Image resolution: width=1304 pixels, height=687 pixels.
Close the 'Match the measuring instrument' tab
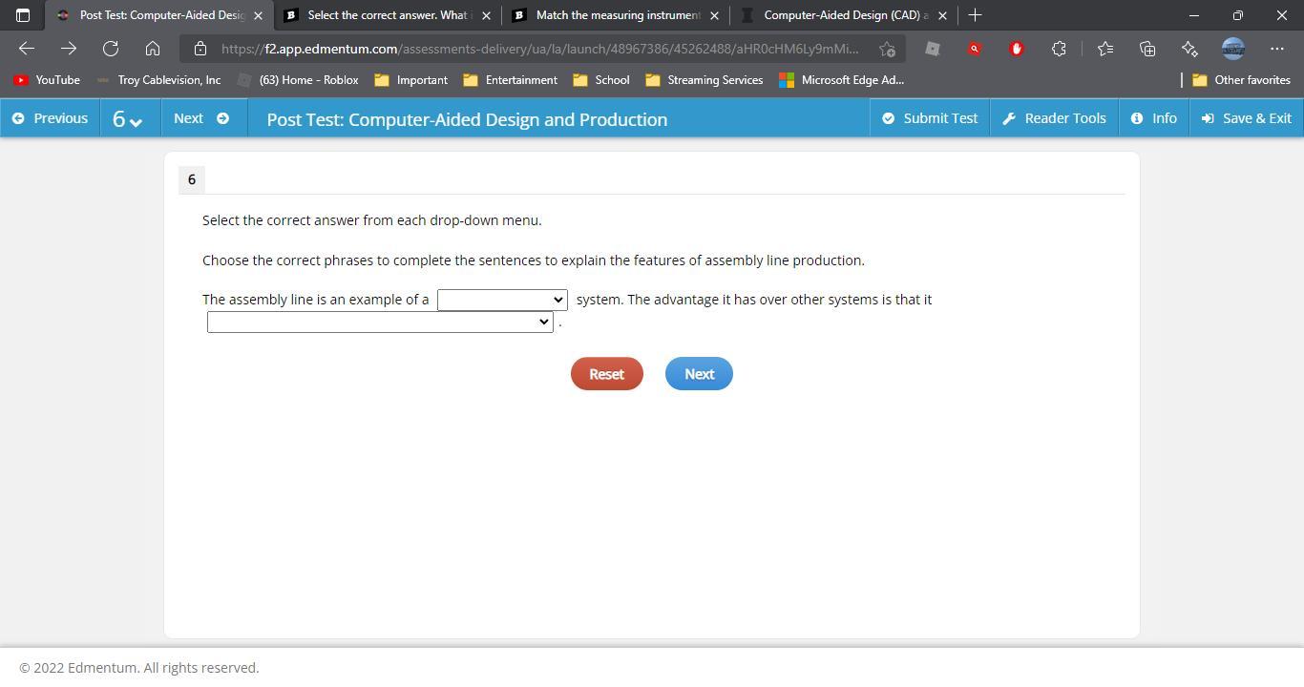pos(714,15)
